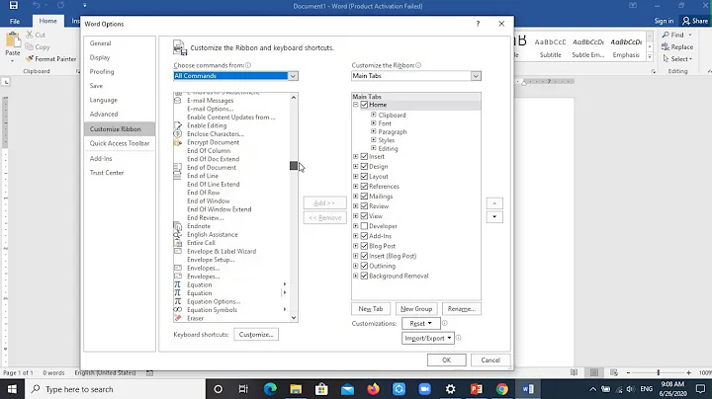Select Advanced in Word Options sidebar

tap(104, 115)
